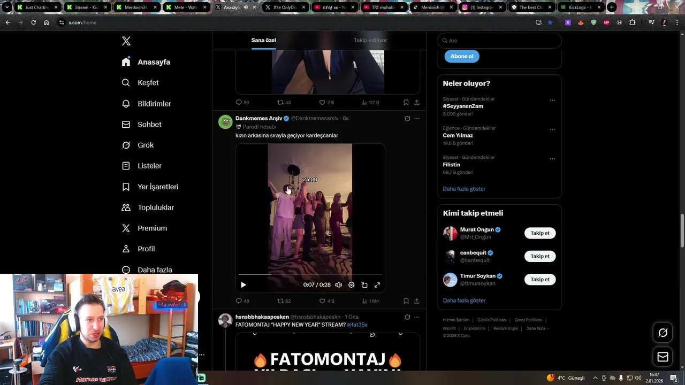Screen dimensions: 685x385
Task: Open Bildirimler notifications in the sidebar
Action: (146, 104)
